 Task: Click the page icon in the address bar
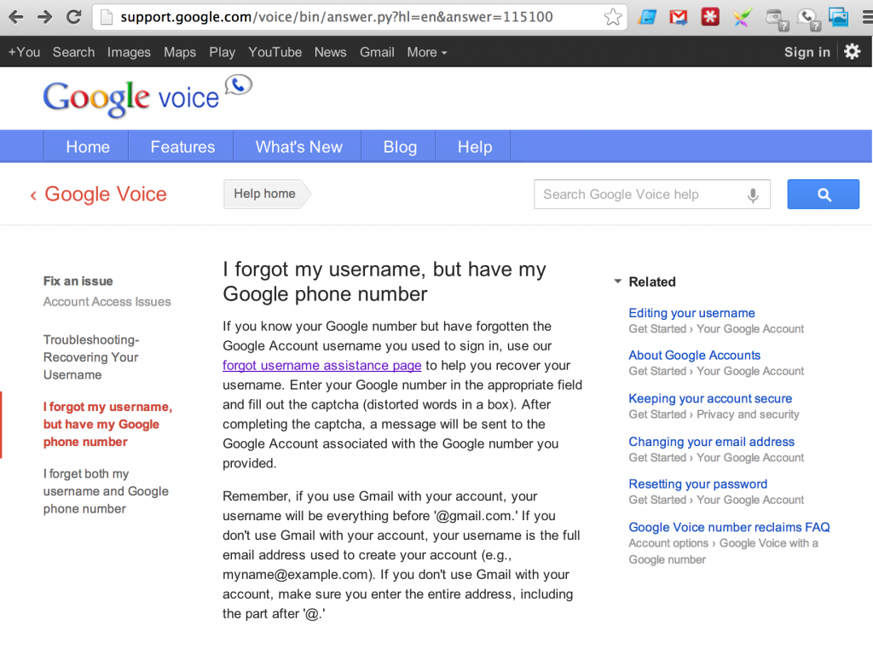107,17
